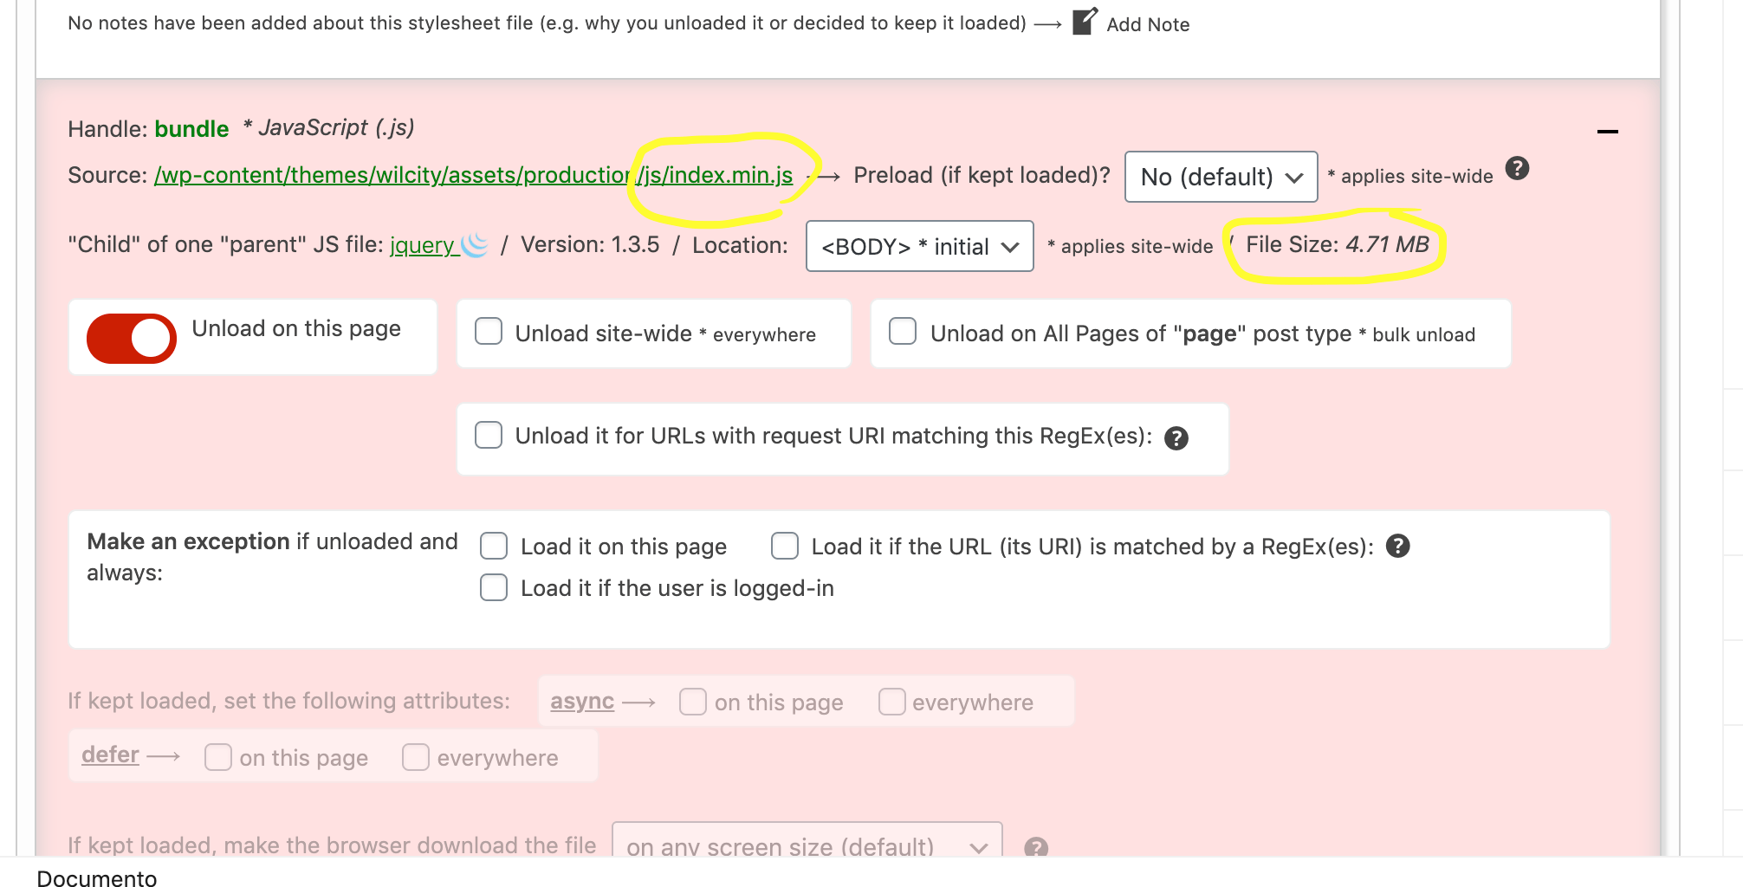Collapse the bundle handle panel

1607,132
